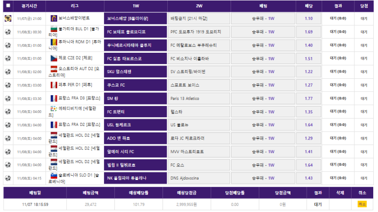Image resolution: width=378 pixels, height=212 pixels.
Task: Click the 에레디비지에 league logo icon
Action: click(54, 109)
